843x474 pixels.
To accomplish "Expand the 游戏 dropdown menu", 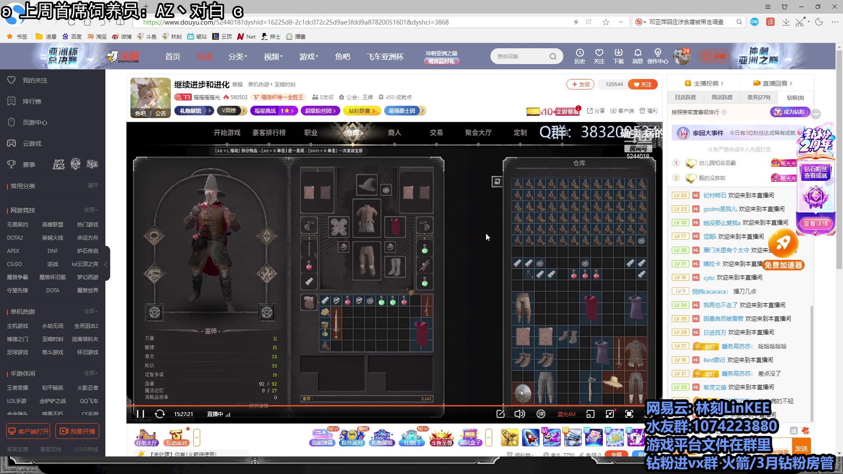I will [x=309, y=57].
